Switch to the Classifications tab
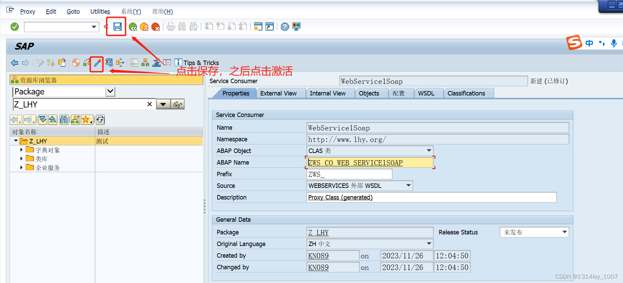This screenshot has width=623, height=283. tap(466, 93)
